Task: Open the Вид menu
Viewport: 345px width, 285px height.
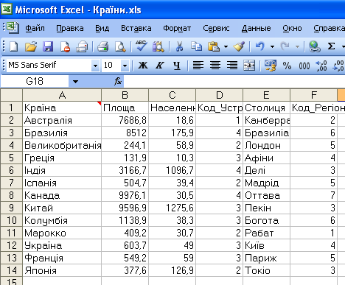Action: [x=102, y=28]
